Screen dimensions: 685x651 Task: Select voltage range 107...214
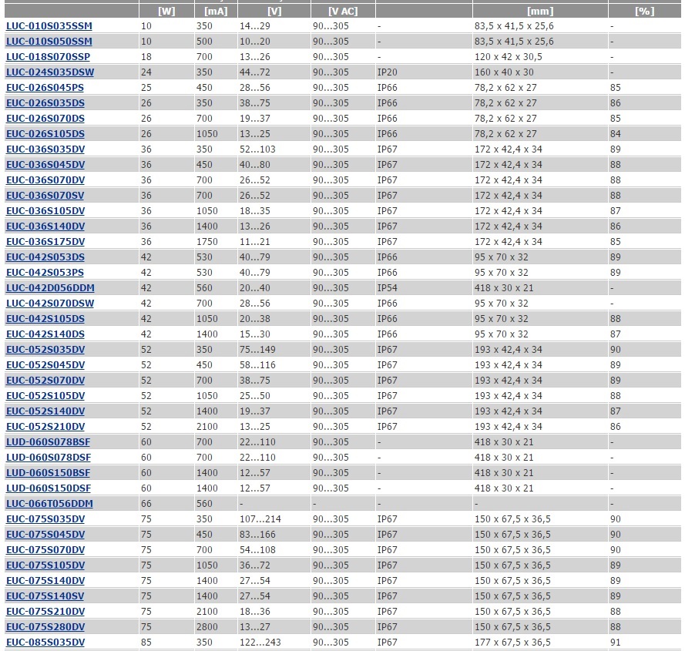pyautogui.click(x=260, y=518)
